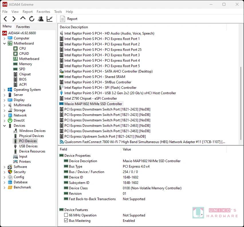
Task: Toggle the Bus Mastering checkbox
Action: point(66,221)
